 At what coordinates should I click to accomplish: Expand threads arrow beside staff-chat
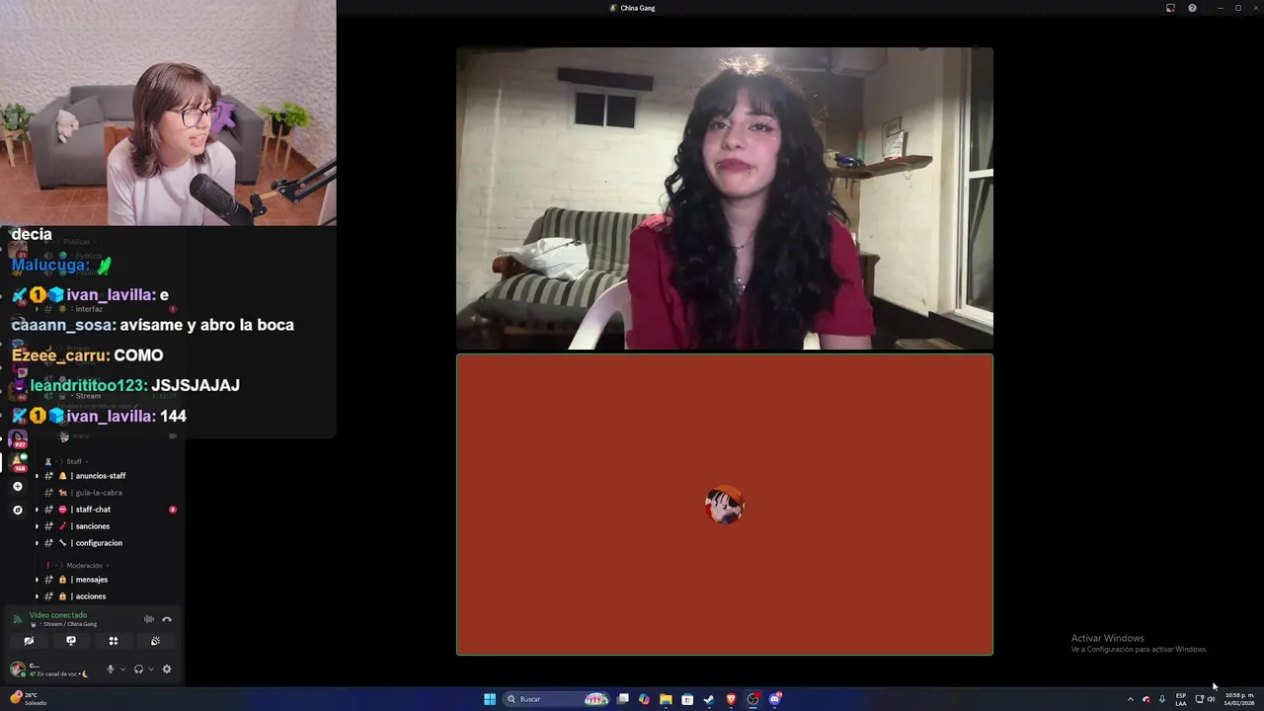click(37, 510)
